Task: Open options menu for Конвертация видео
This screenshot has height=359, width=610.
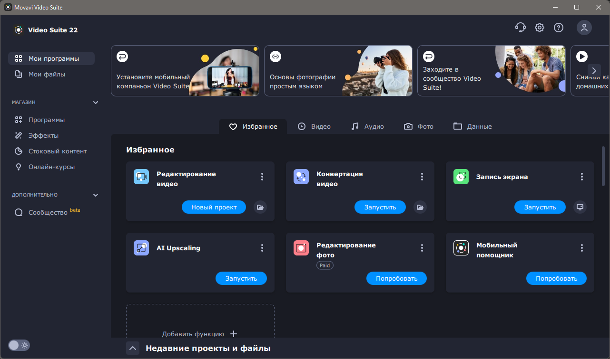Action: point(422,177)
